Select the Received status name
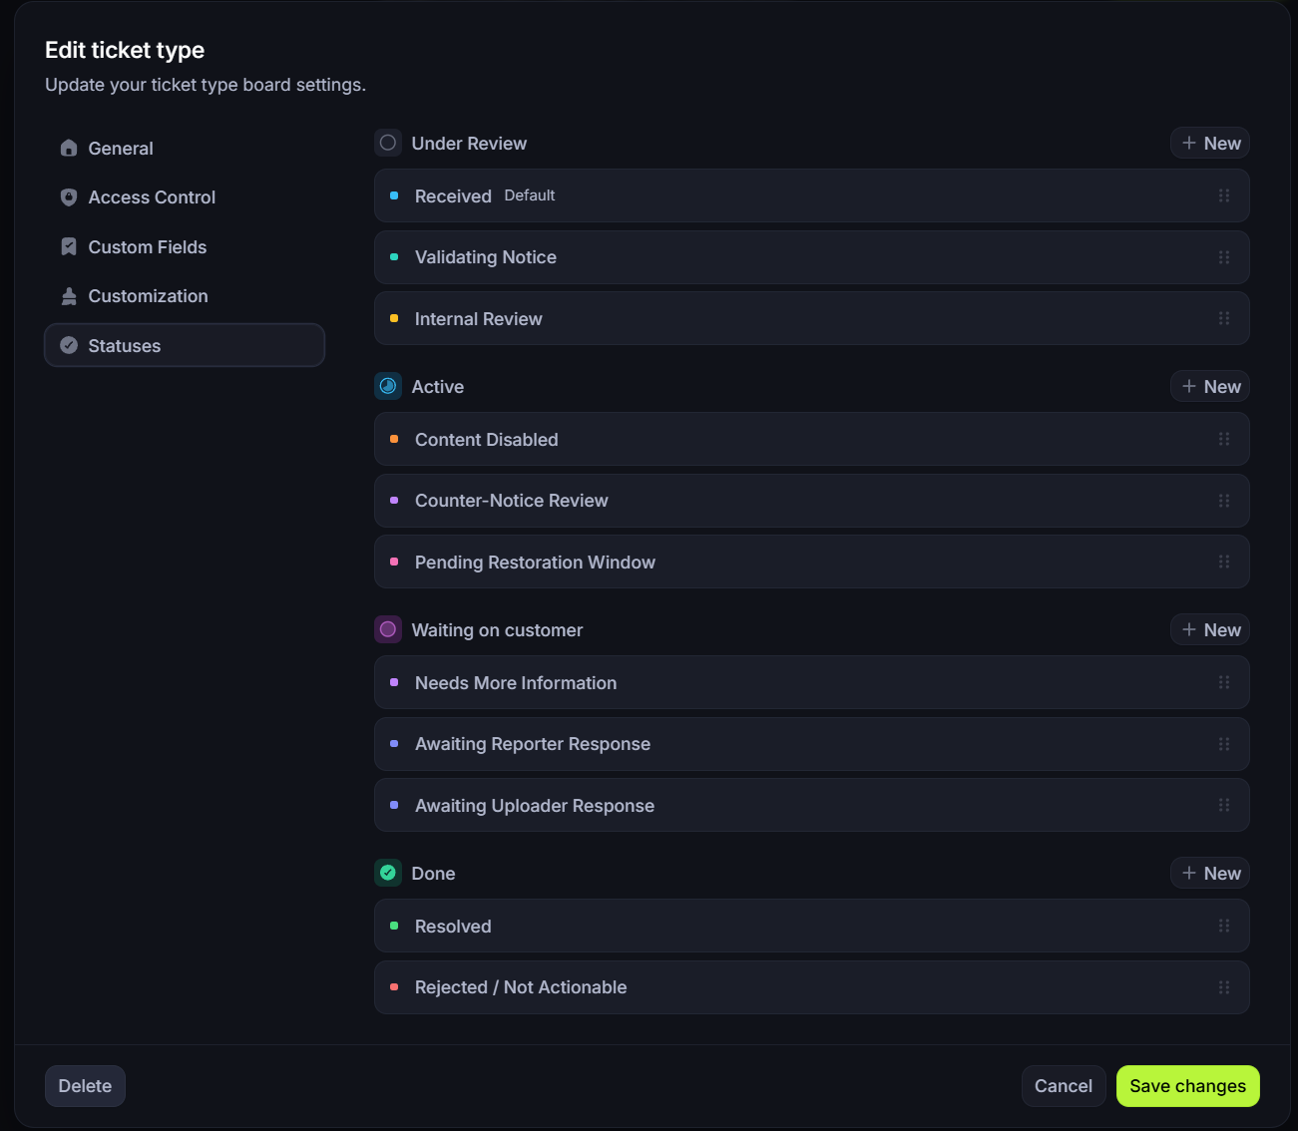The image size is (1298, 1131). 453,196
